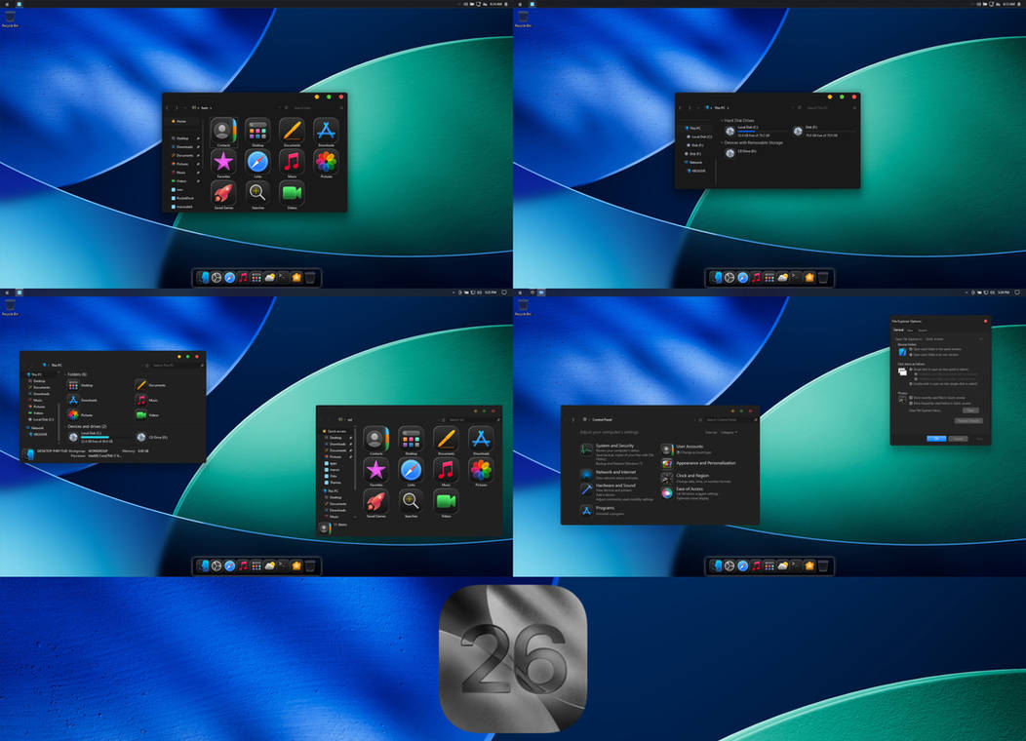Open Links compass icon in Home window
The width and height of the screenshot is (1026, 741).
pos(257,161)
